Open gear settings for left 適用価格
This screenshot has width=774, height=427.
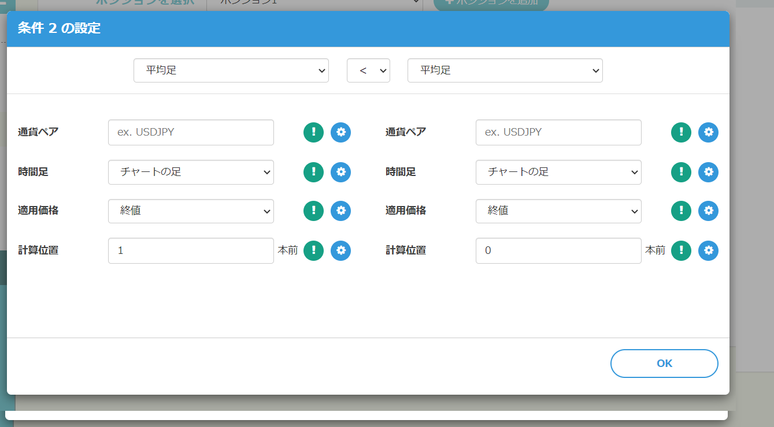(x=340, y=211)
